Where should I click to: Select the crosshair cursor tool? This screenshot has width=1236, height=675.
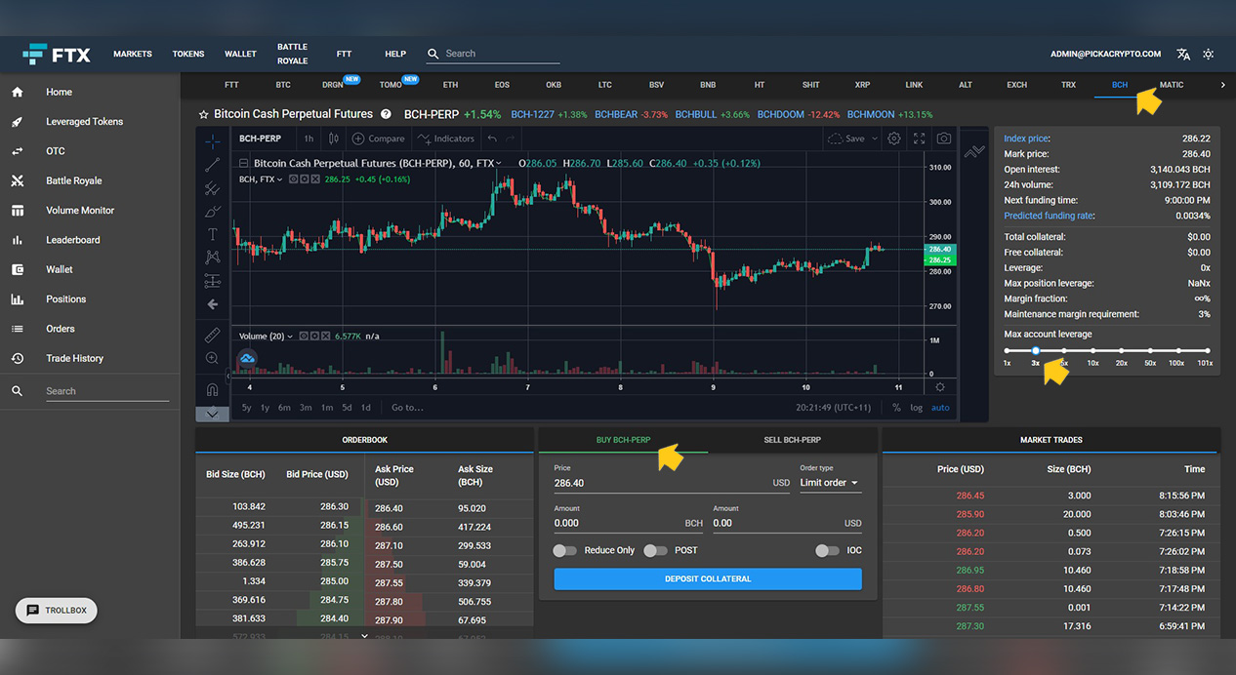pyautogui.click(x=212, y=142)
